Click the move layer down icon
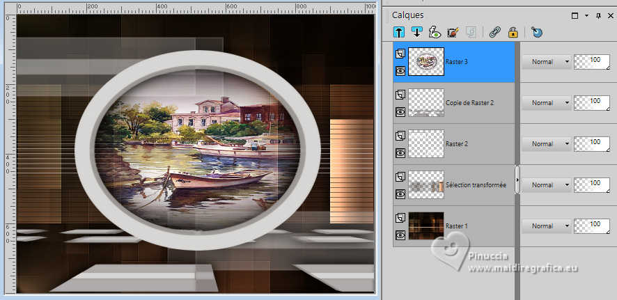This screenshot has height=300, width=617. pyautogui.click(x=416, y=32)
